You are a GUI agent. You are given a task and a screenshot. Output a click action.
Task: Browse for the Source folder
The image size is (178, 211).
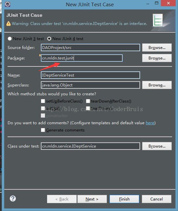point(157,48)
